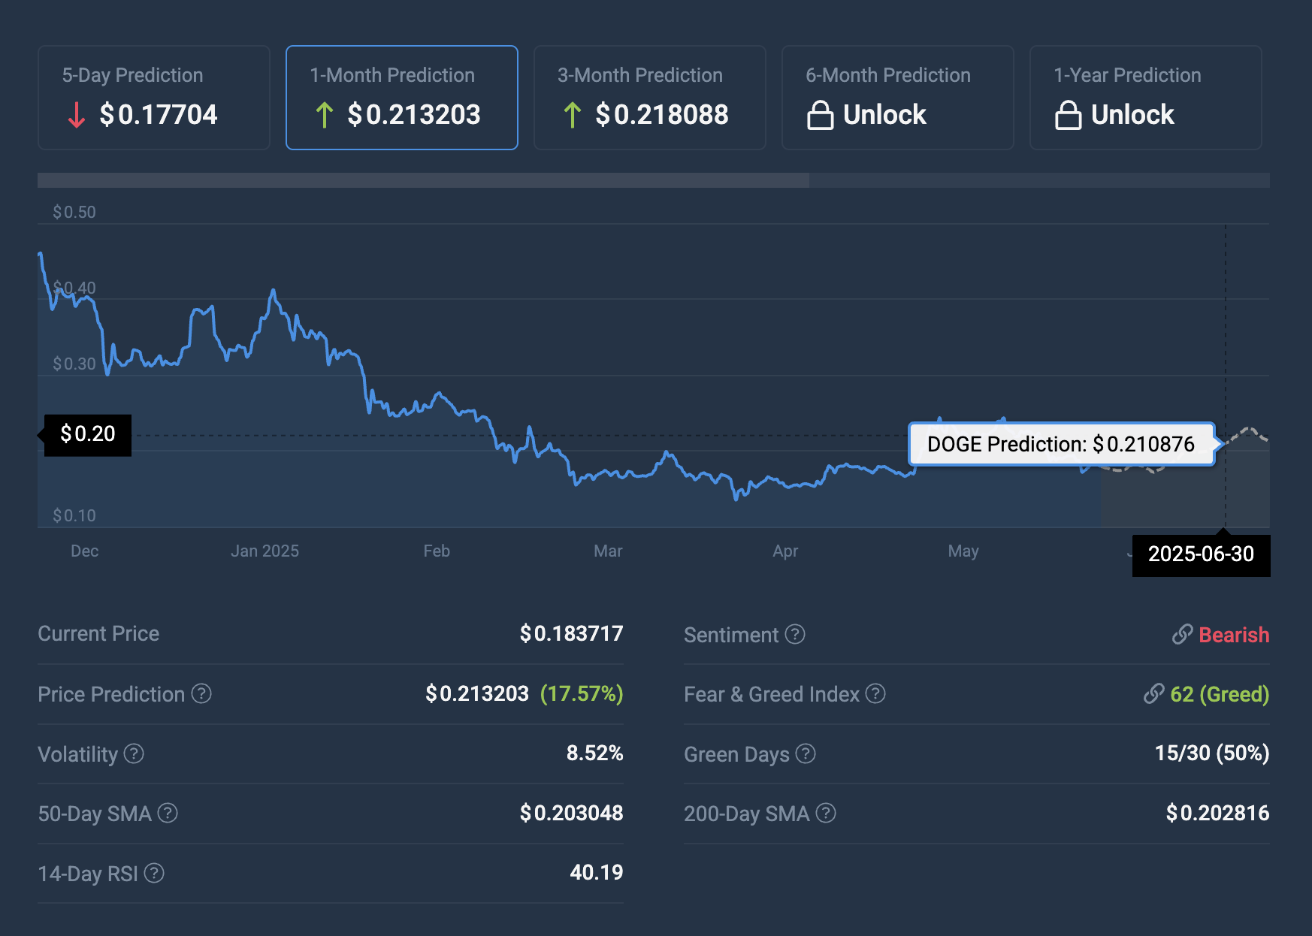Open the Volatility help icon
Viewport: 1312px width, 936px height.
(x=134, y=753)
